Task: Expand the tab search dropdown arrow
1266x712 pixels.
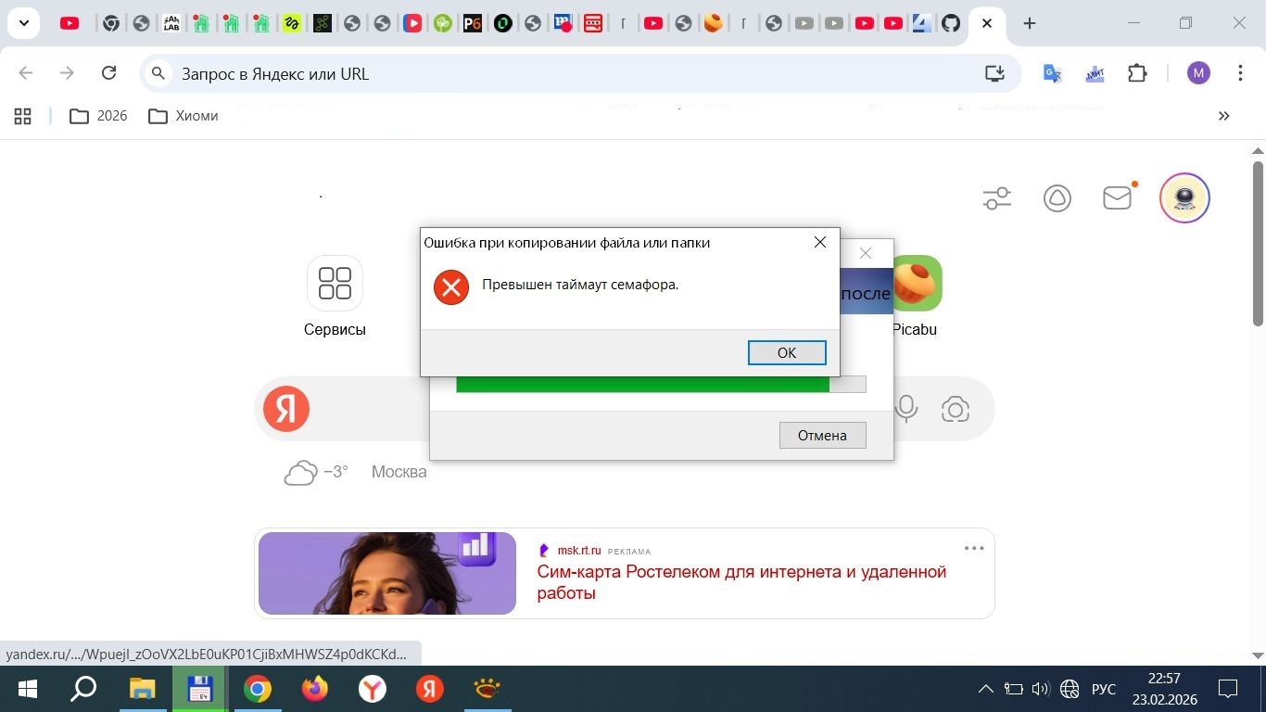Action: [x=24, y=23]
